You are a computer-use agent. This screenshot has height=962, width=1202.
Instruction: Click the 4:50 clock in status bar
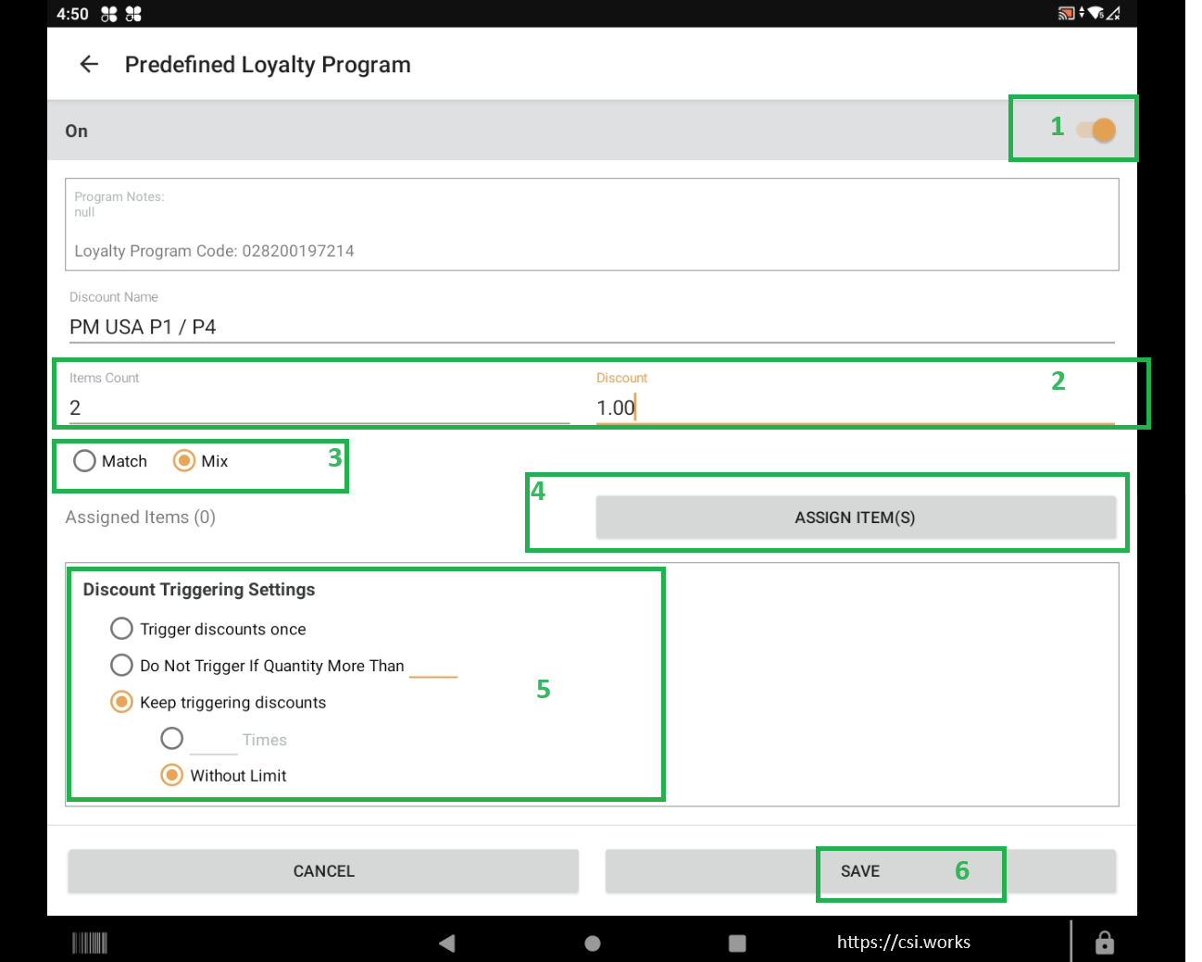point(72,14)
